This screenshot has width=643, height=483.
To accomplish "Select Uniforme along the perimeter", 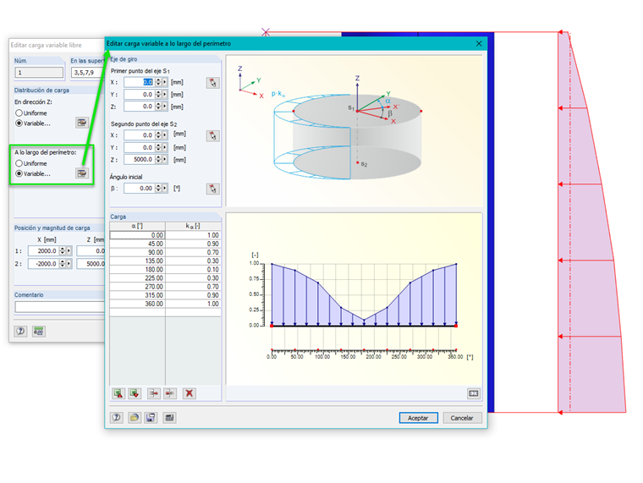I will pos(19,163).
